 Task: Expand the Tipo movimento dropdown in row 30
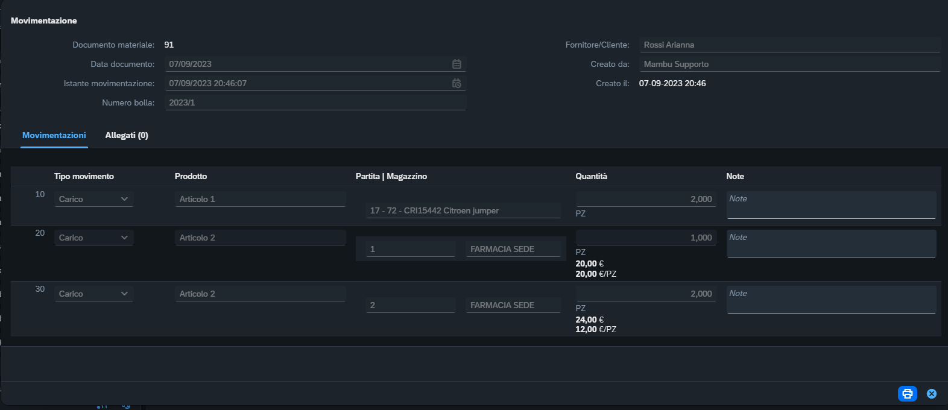tap(124, 294)
